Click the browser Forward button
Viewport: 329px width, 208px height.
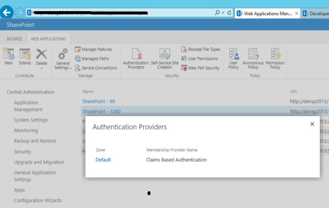point(20,13)
